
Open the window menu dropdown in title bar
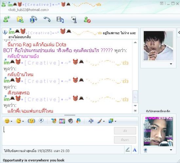point(162,4)
